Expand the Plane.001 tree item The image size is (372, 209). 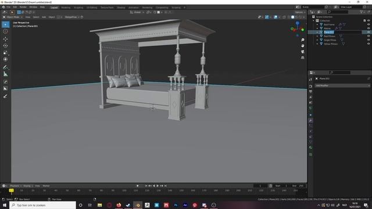[x=317, y=32]
